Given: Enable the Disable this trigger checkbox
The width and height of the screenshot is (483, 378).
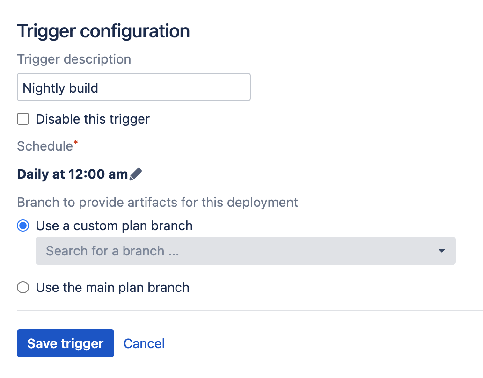Looking at the screenshot, I should click(22, 119).
